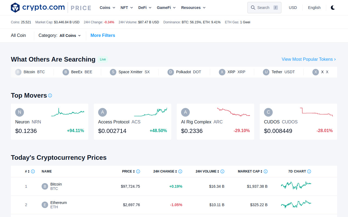Screen dimensions: 348x217
Task: Click the $1,937.38 B market cap
Action: click(257, 186)
